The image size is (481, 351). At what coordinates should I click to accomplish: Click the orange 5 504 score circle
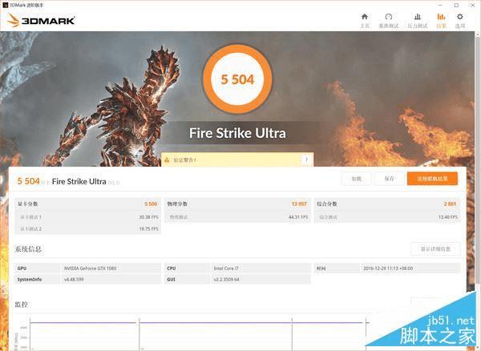coord(237,79)
